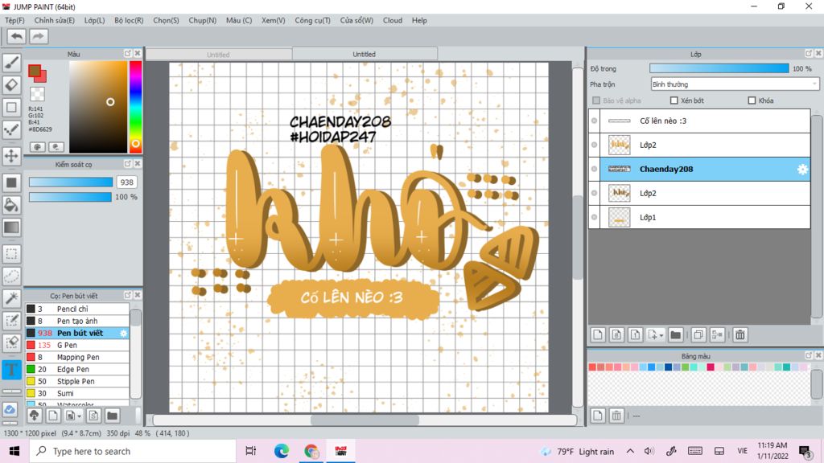This screenshot has height=463, width=824.
Task: Toggle Bảo vệ alpha checkbox
Action: [596, 100]
